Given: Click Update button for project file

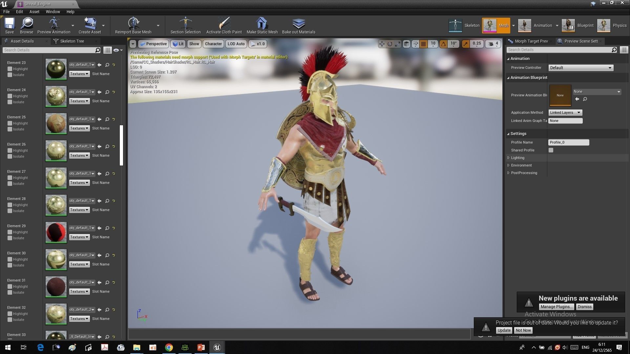Looking at the screenshot, I should tap(504, 330).
